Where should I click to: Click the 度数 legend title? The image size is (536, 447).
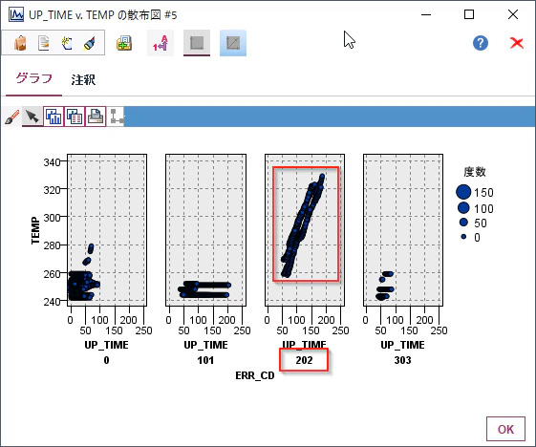(475, 172)
